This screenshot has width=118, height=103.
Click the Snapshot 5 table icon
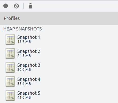[10, 95]
